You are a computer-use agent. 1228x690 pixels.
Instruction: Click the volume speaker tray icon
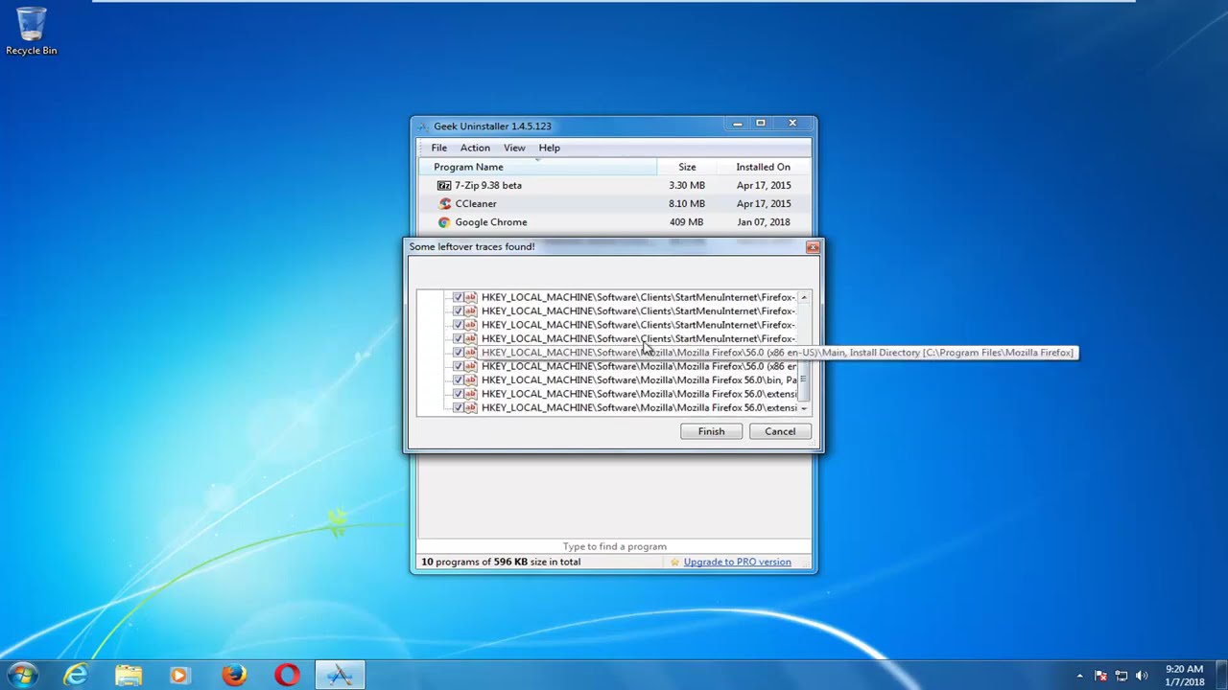click(1142, 676)
